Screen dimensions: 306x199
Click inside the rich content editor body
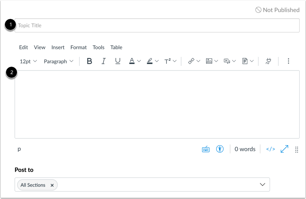pos(157,105)
